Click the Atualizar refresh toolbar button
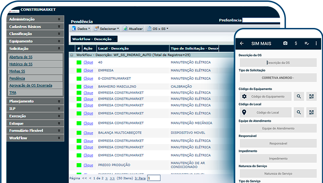 pyautogui.click(x=132, y=28)
